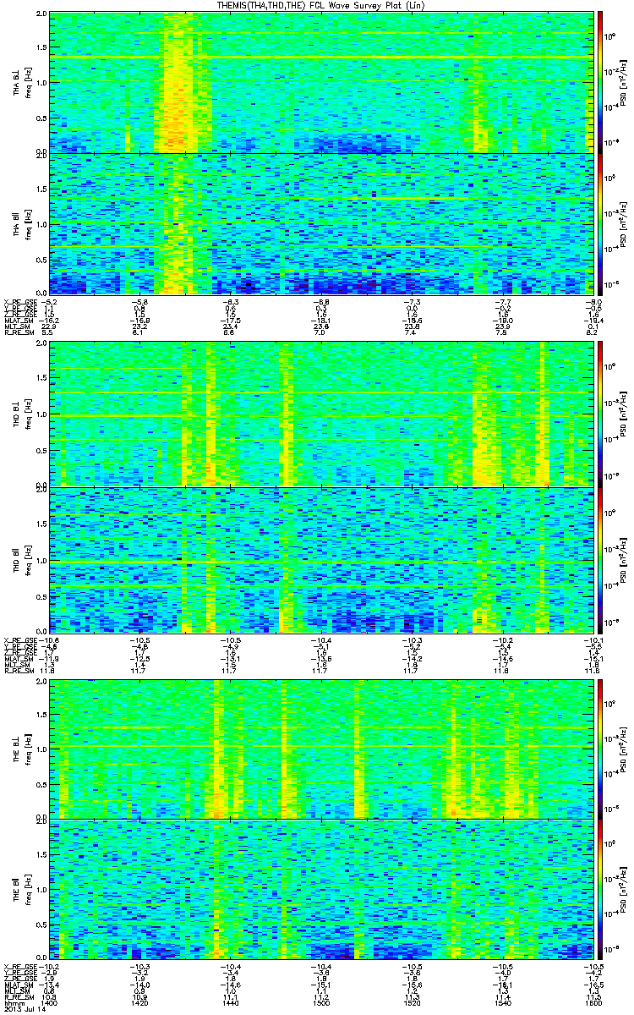Click the plot title THEMIS FGL Wave Survey Plot

[322, 6]
